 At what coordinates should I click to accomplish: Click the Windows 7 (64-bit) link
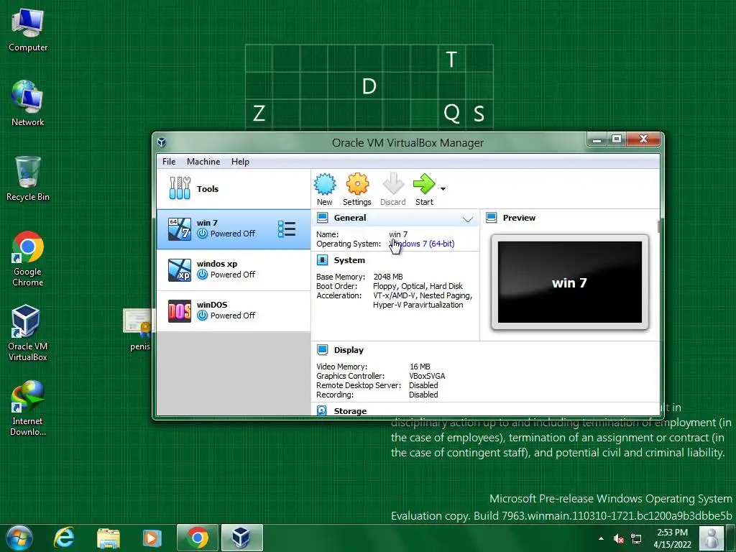pyautogui.click(x=421, y=244)
